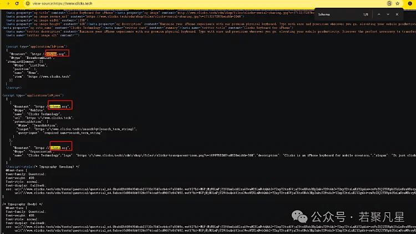Open the Chrome profile avatar
This screenshot has height=234, width=416.
point(410,3)
